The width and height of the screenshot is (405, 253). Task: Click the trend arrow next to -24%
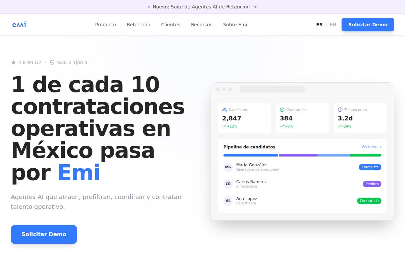click(340, 126)
